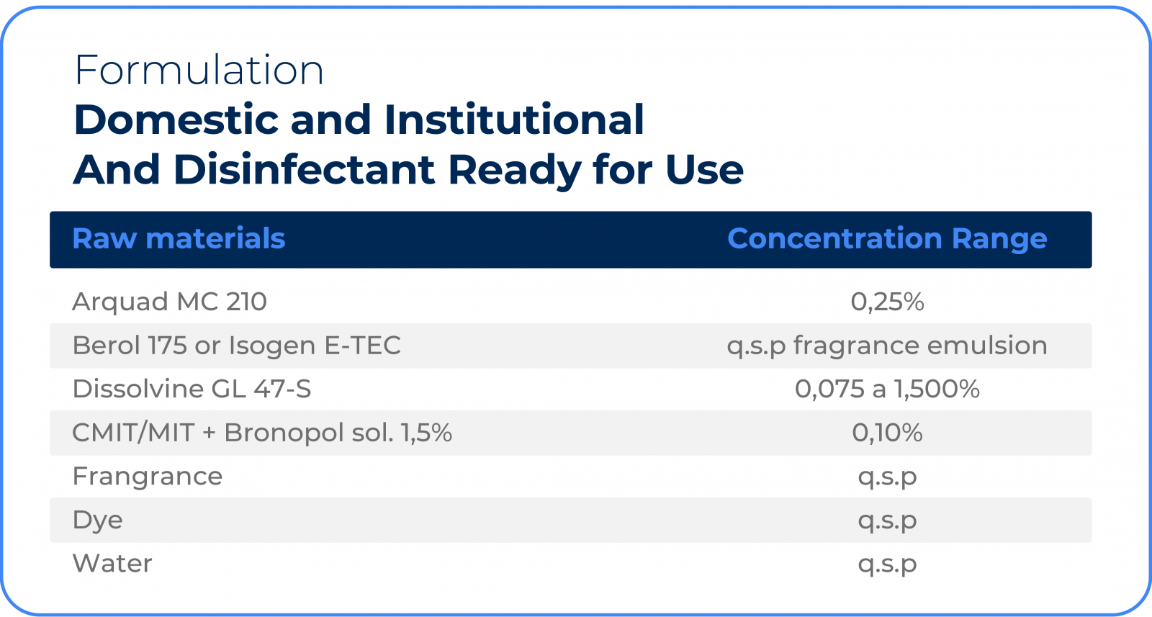The image size is (1152, 617).
Task: Click the 0,25% concentration value
Action: pyautogui.click(x=887, y=302)
